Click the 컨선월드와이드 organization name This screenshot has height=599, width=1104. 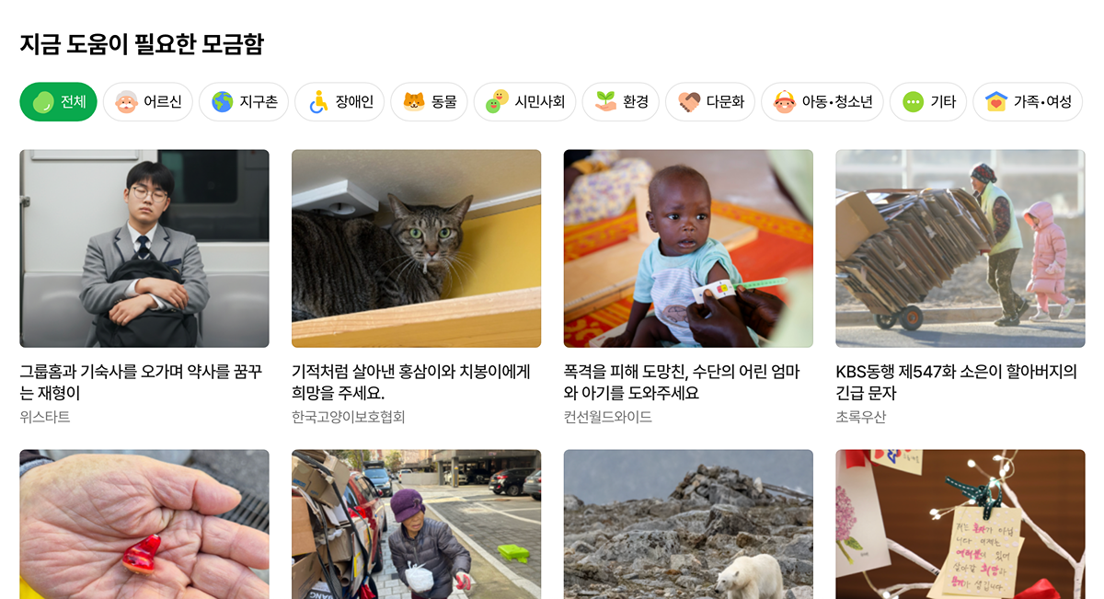(608, 417)
